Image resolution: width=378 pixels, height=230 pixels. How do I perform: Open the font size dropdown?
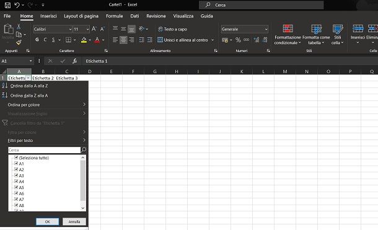(x=87, y=29)
